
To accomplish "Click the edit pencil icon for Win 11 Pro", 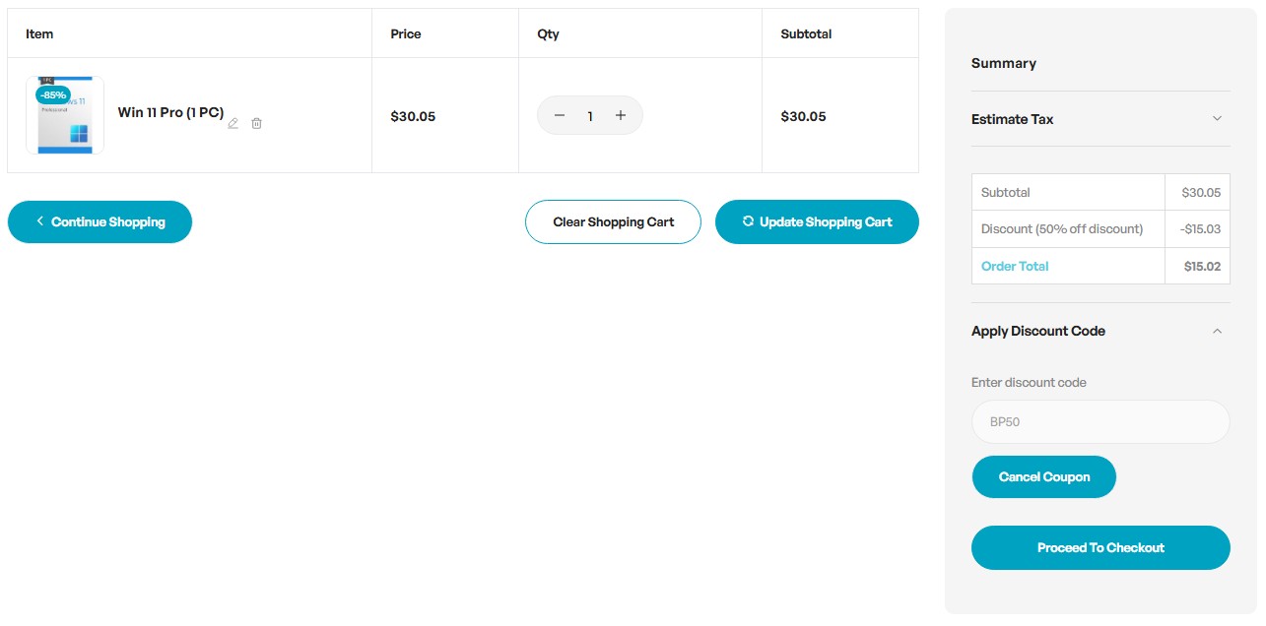I will tap(233, 124).
